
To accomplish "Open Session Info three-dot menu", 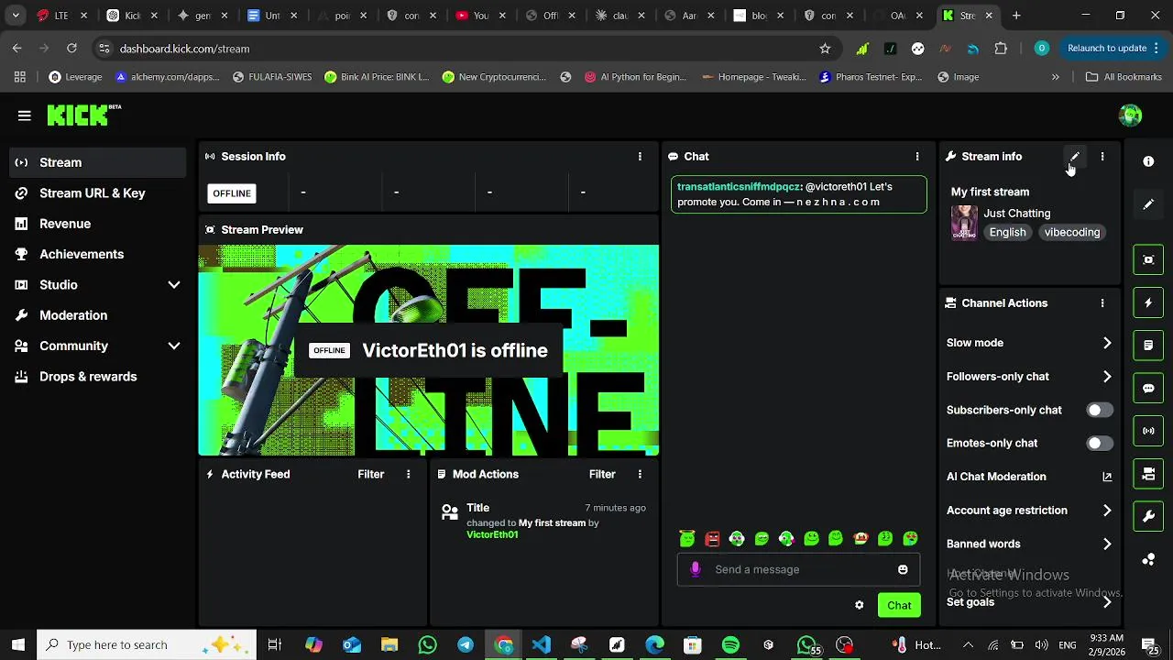I will tap(640, 157).
